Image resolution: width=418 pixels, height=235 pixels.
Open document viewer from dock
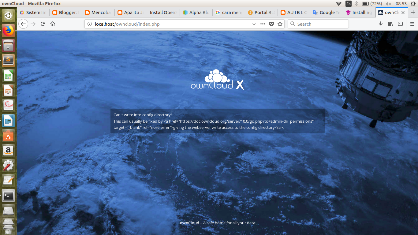pos(8,106)
